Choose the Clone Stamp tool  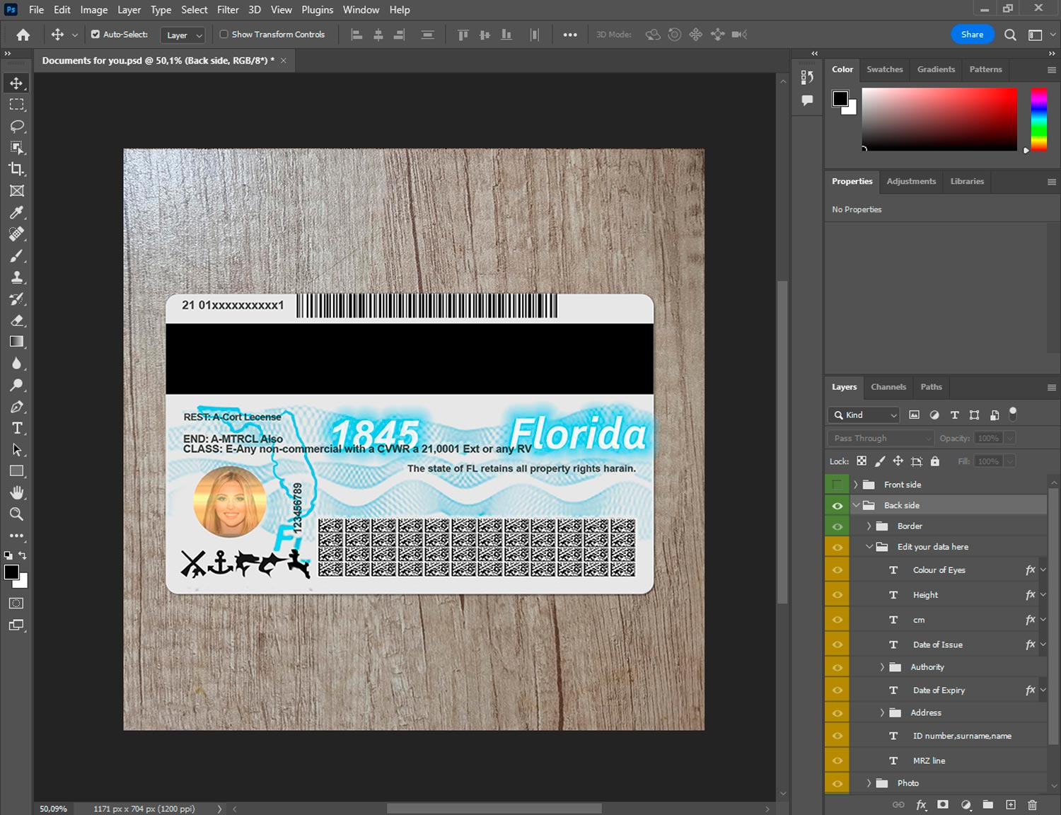tap(17, 277)
